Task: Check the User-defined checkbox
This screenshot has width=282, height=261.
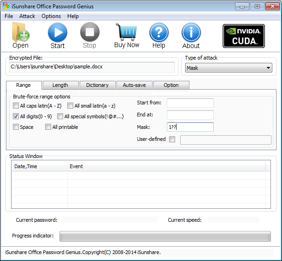Action: click(x=172, y=139)
